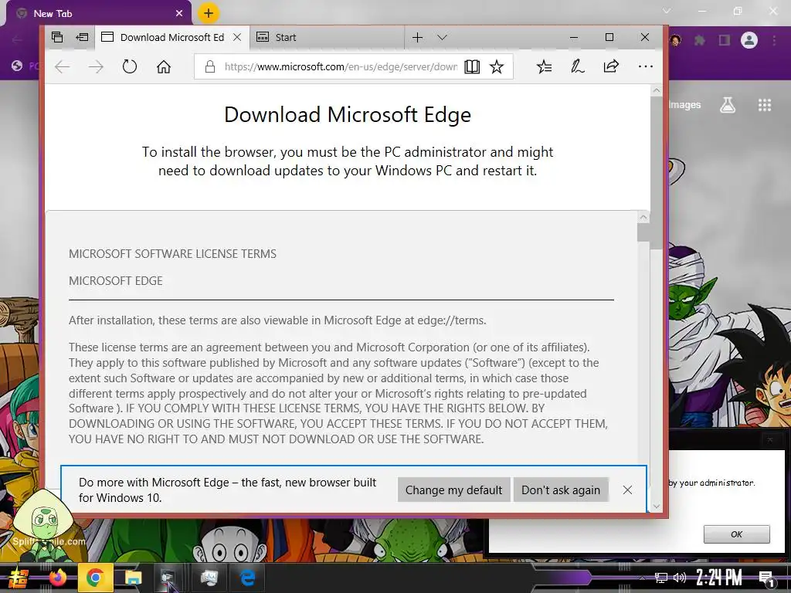Click the Download Microsoft Edge heading
791x593 pixels.
tap(348, 114)
